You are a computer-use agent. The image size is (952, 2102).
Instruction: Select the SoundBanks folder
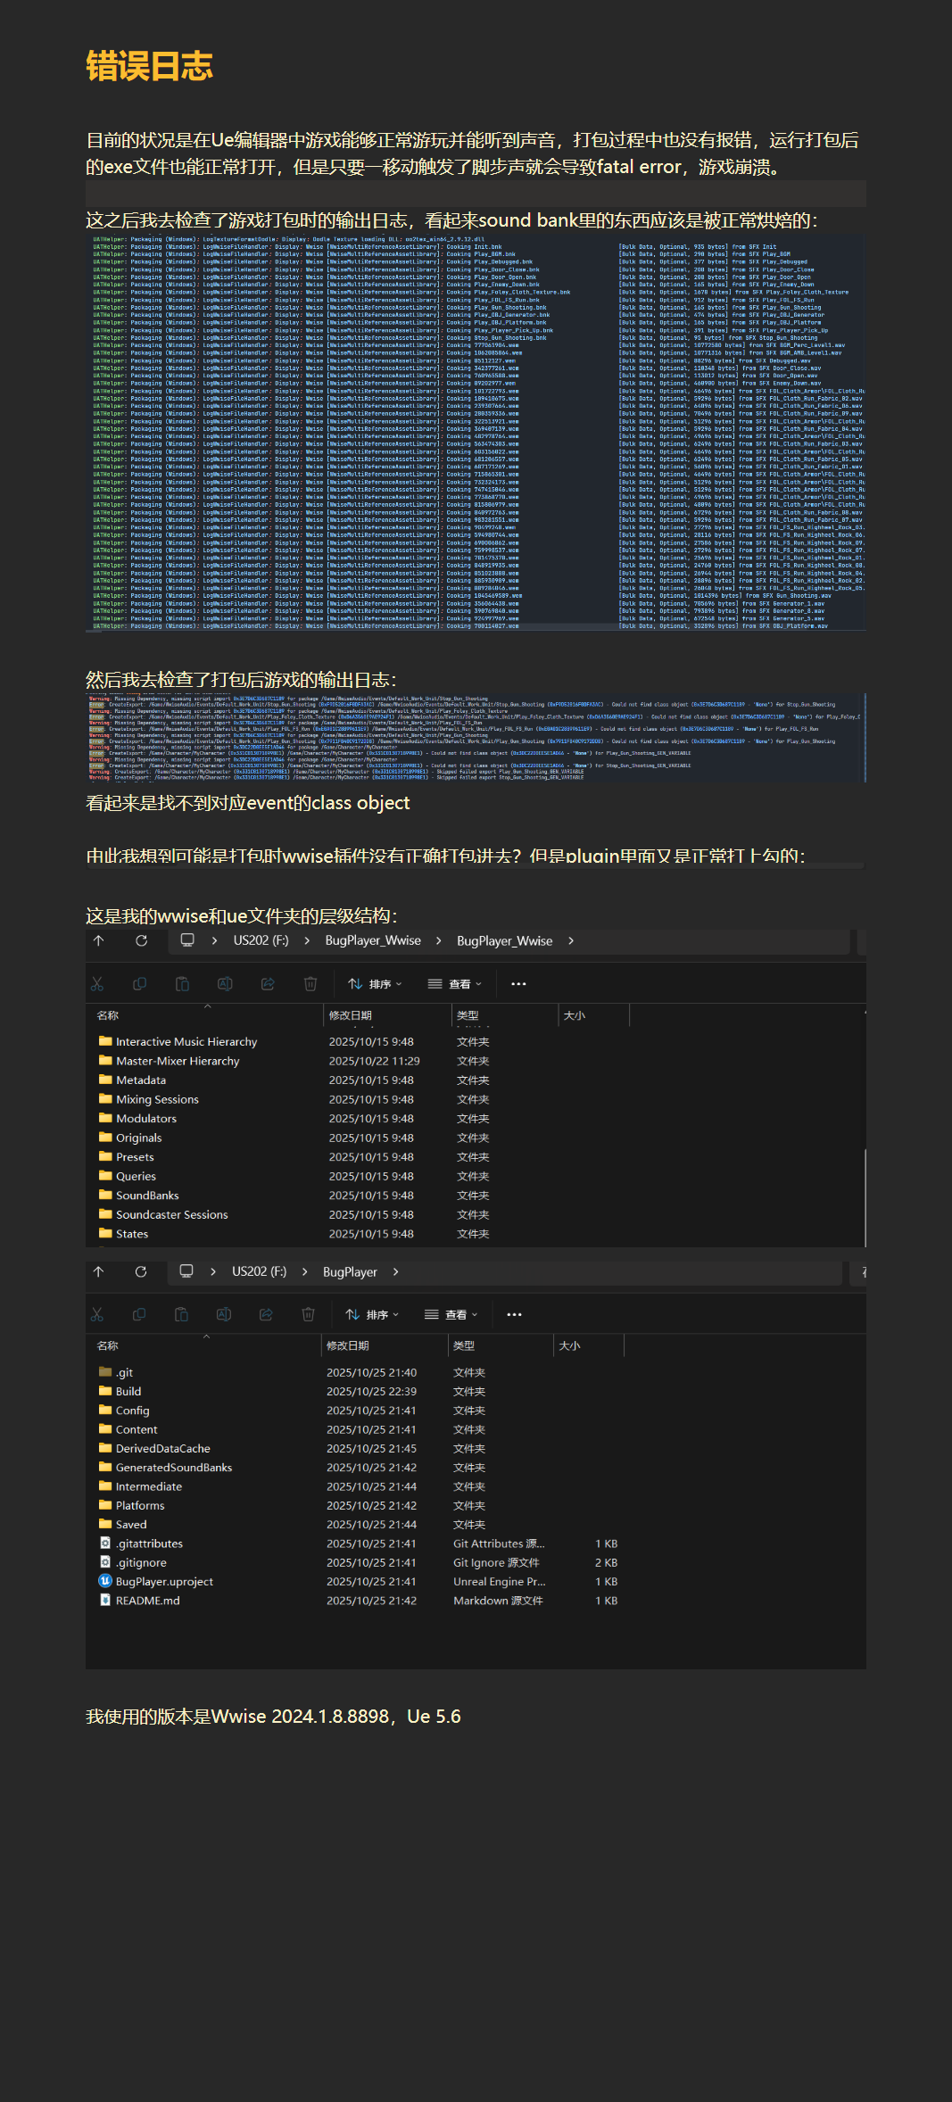point(147,1196)
